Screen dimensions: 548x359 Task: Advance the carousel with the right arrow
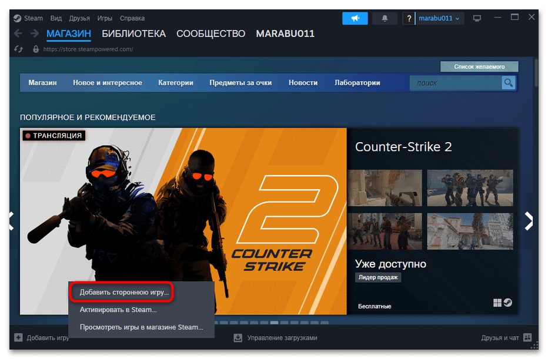[x=528, y=220]
